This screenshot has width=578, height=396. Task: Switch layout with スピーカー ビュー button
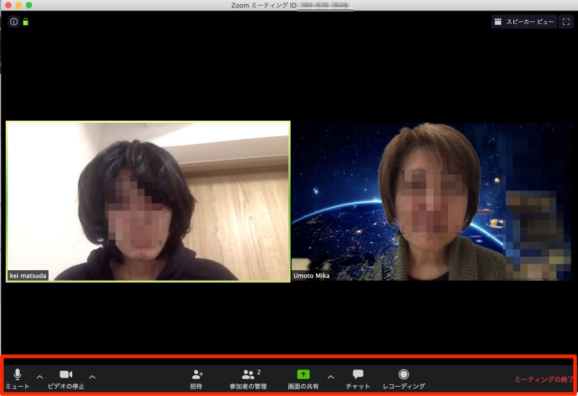tap(524, 22)
